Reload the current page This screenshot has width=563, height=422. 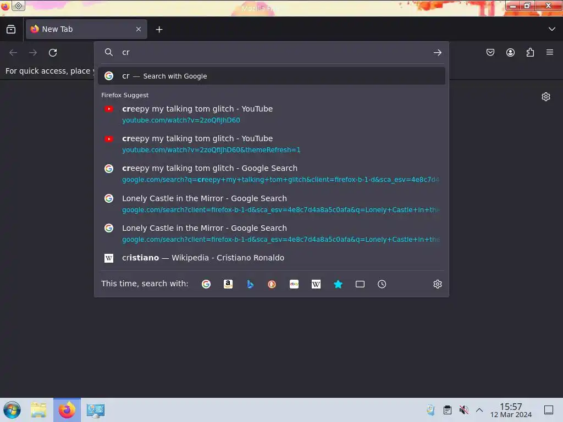[x=53, y=53]
